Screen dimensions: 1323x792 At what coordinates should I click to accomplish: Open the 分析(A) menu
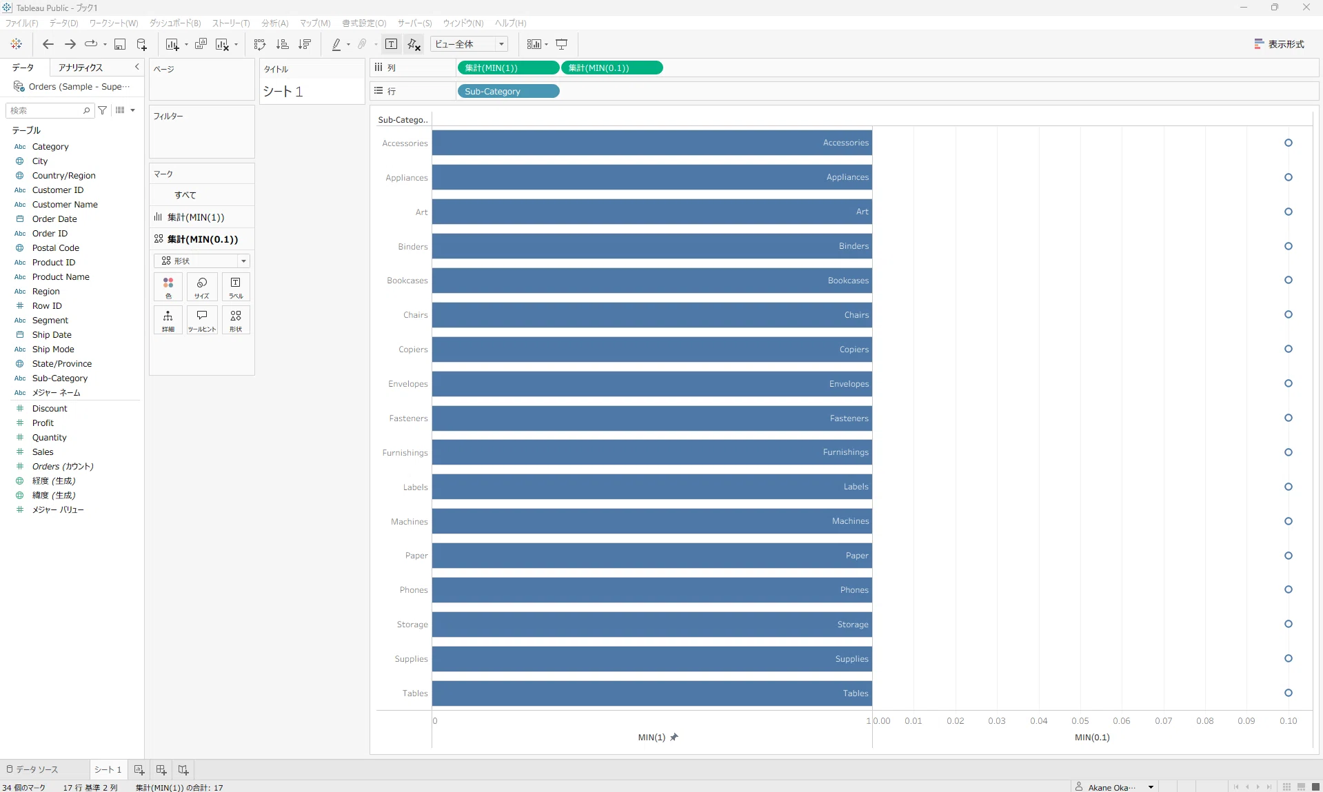(x=274, y=23)
